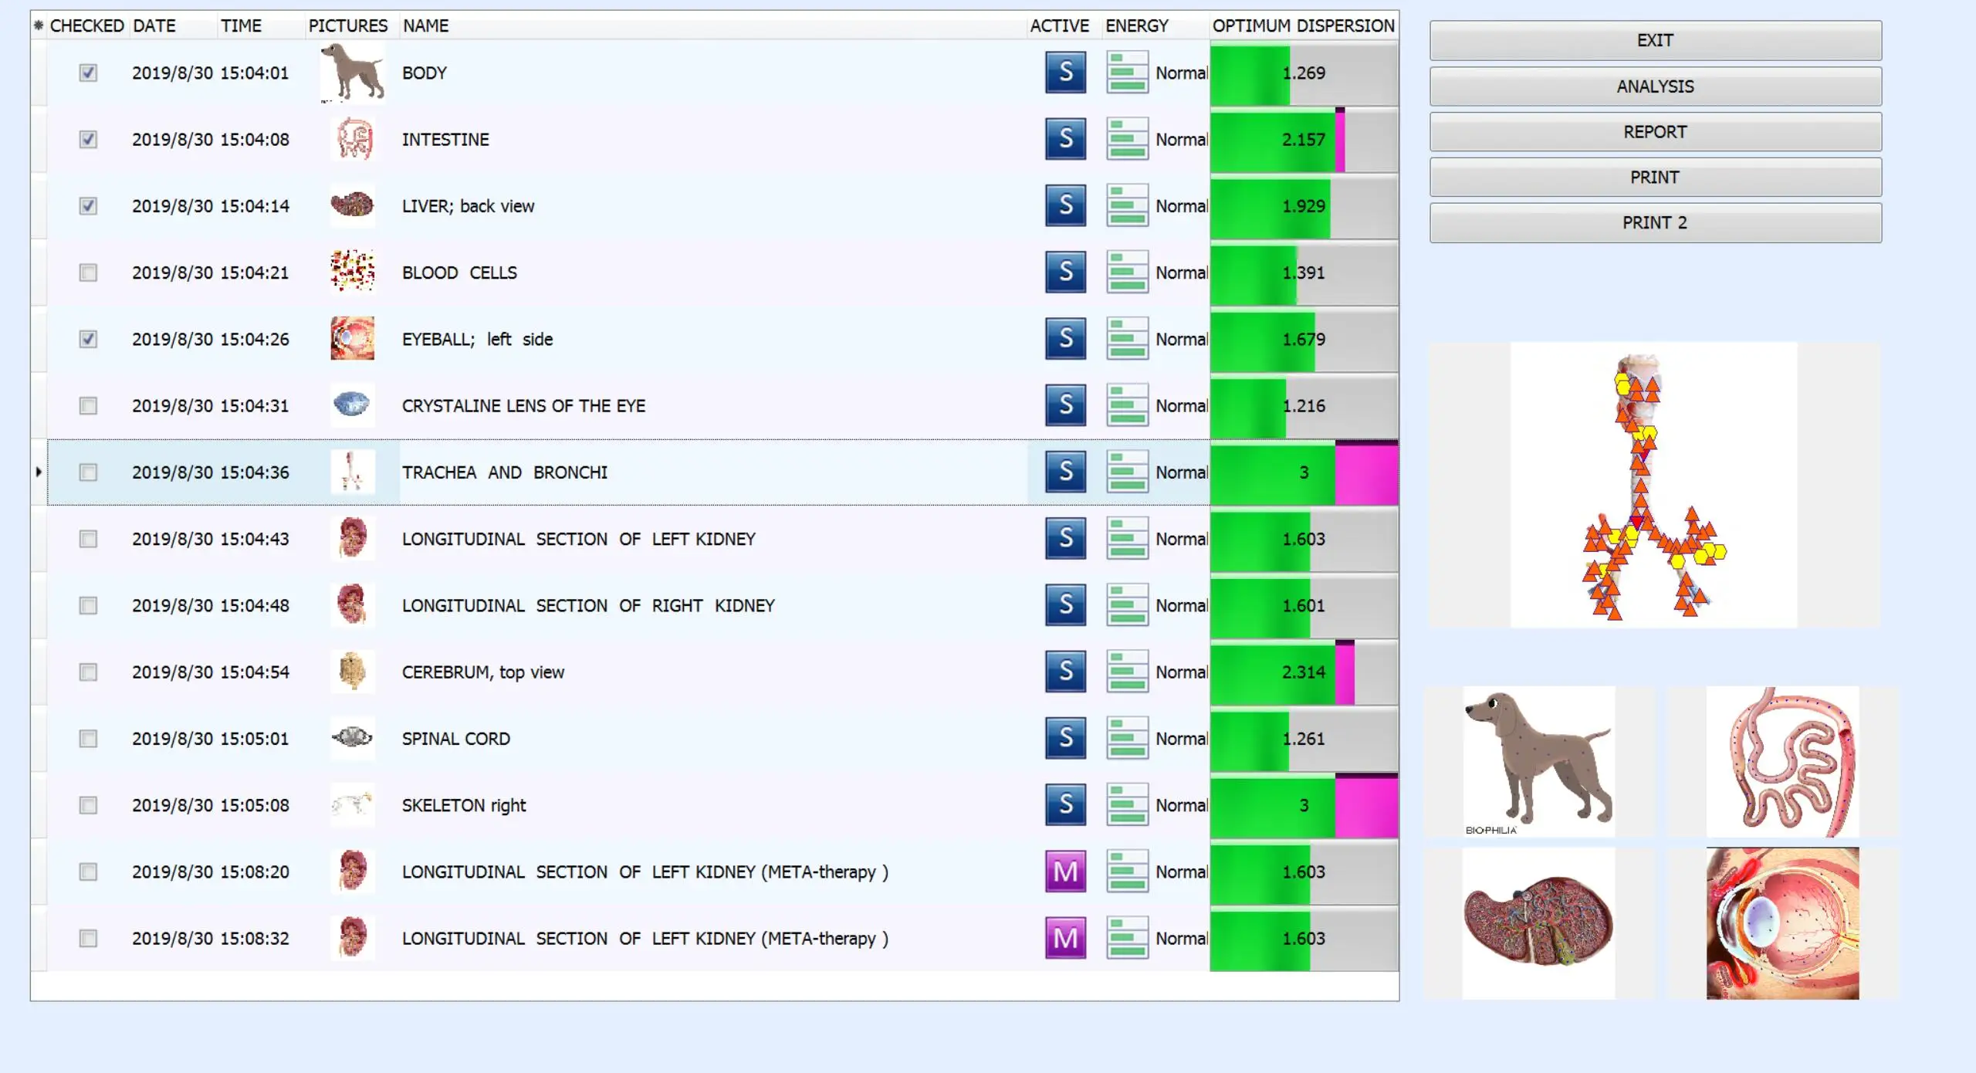Click energy bars icon in SKELETON right row
The width and height of the screenshot is (1976, 1073).
[x=1127, y=804]
